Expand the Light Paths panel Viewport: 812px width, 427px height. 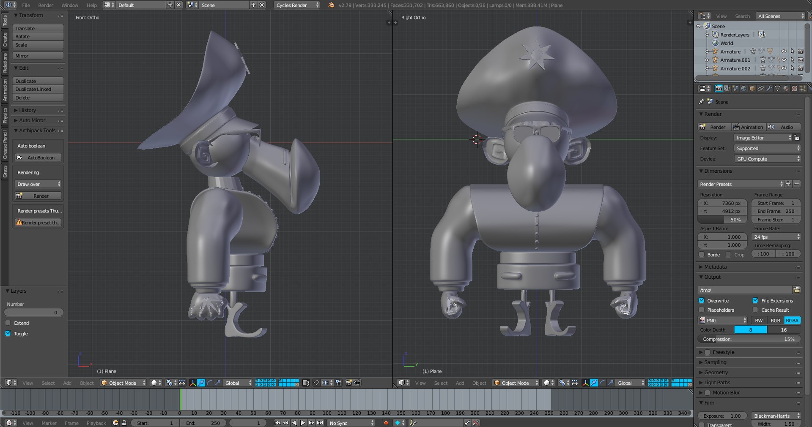(717, 382)
